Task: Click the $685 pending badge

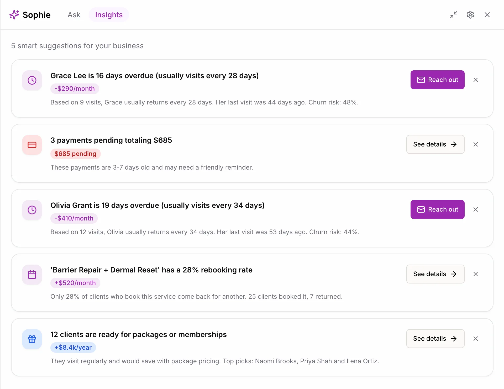Action: 75,154
